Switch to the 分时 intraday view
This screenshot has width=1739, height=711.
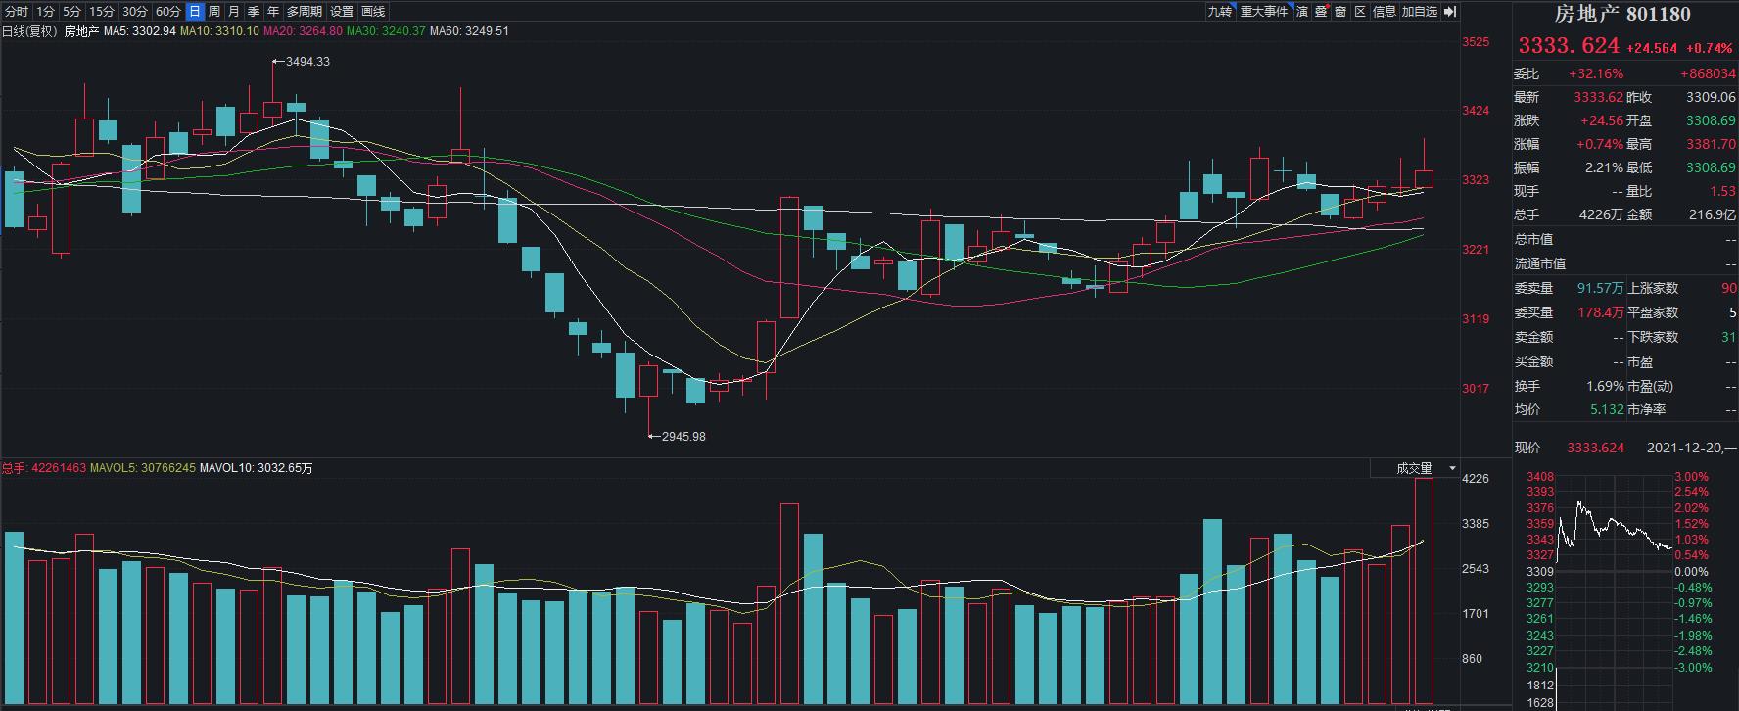pyautogui.click(x=17, y=12)
